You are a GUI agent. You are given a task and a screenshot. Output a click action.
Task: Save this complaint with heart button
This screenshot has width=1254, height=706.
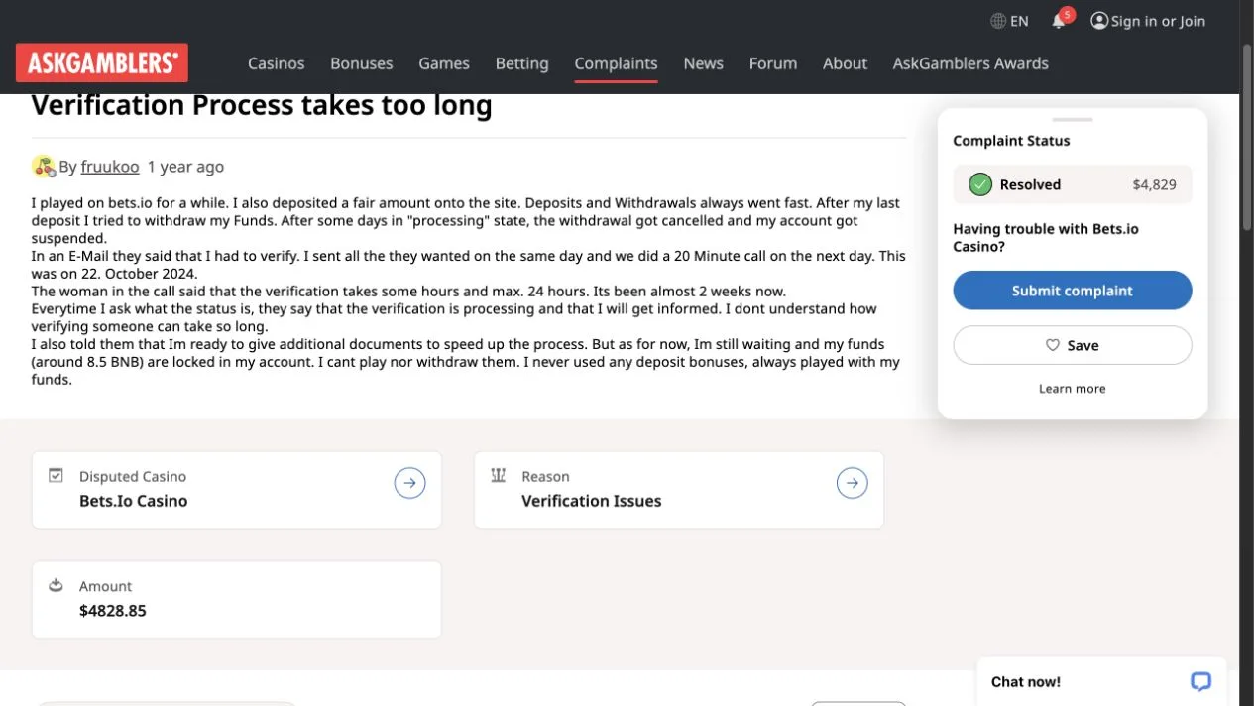1072,345
